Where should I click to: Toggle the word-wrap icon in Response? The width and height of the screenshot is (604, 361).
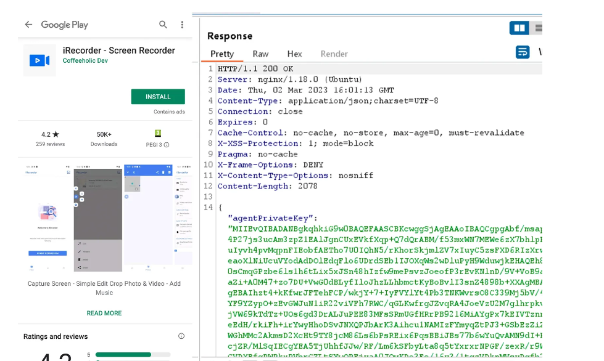[523, 52]
